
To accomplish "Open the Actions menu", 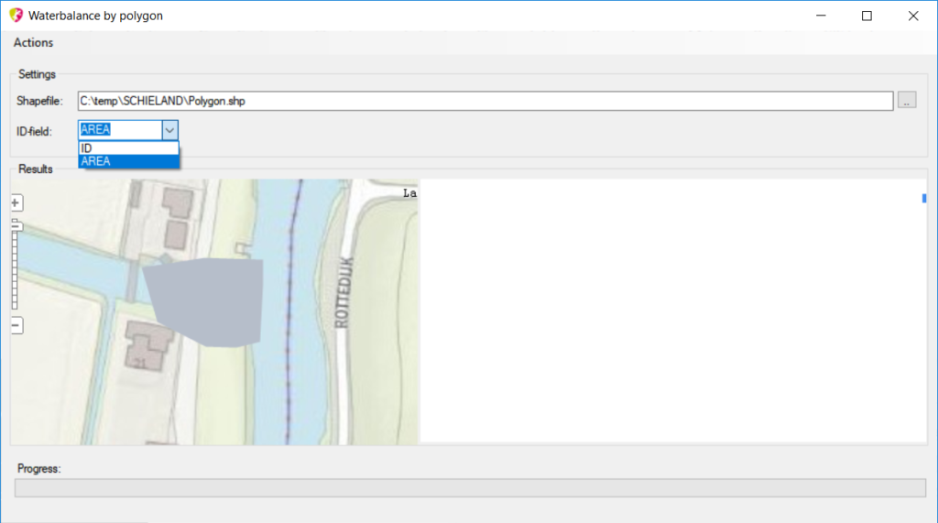I will coord(33,43).
